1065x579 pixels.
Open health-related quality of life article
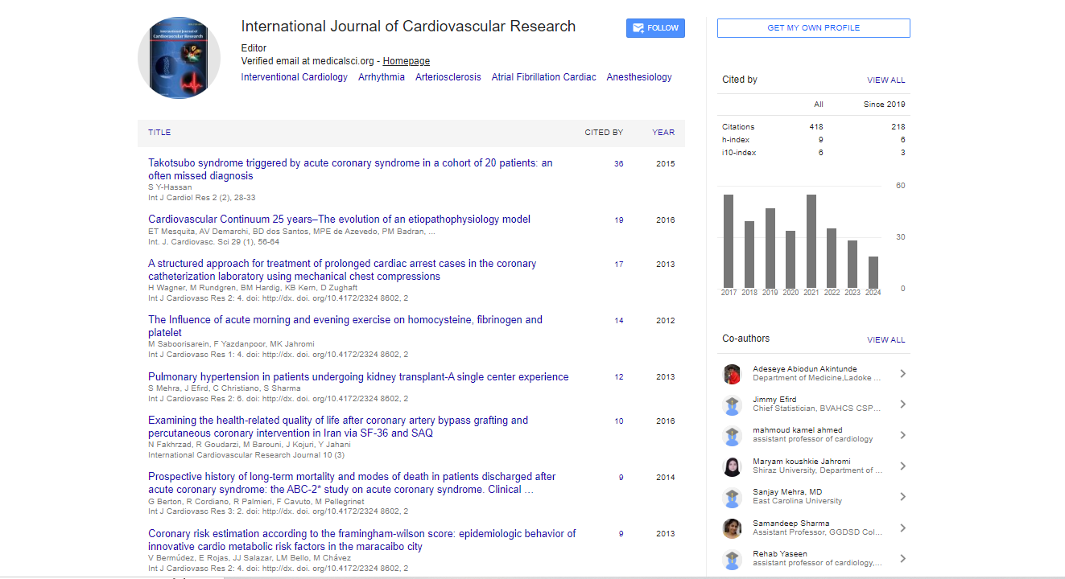point(338,426)
